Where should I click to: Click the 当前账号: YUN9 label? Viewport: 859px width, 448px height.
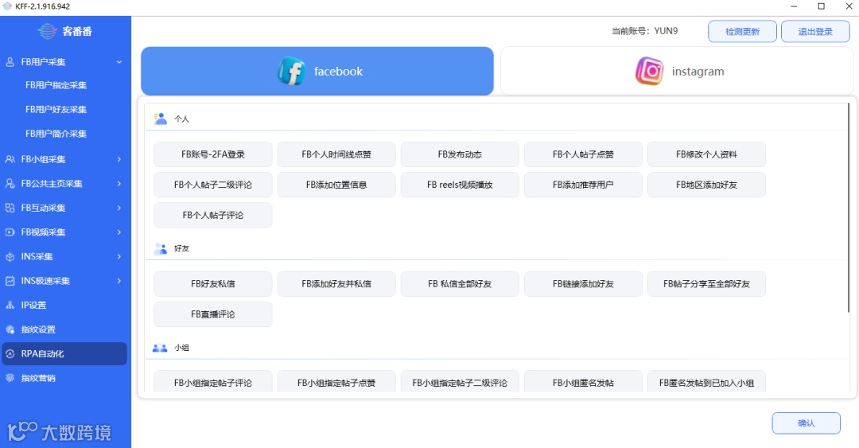645,31
